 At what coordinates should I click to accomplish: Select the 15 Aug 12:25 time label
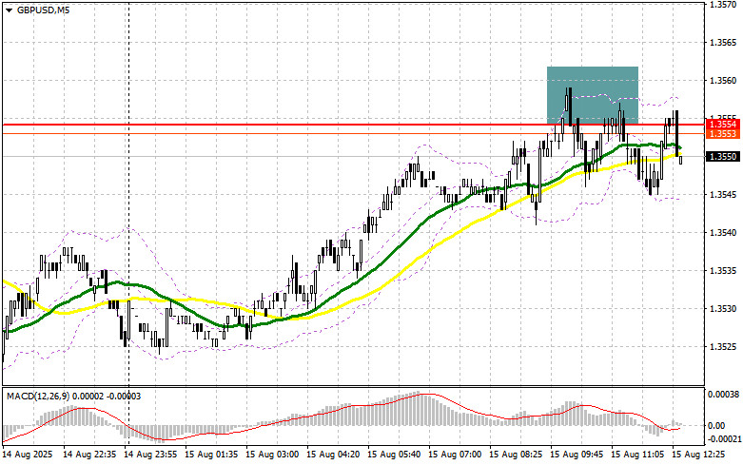[698, 455]
